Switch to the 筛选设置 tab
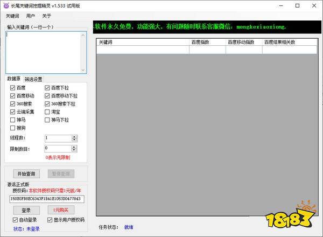The image size is (323, 237). click(x=33, y=79)
